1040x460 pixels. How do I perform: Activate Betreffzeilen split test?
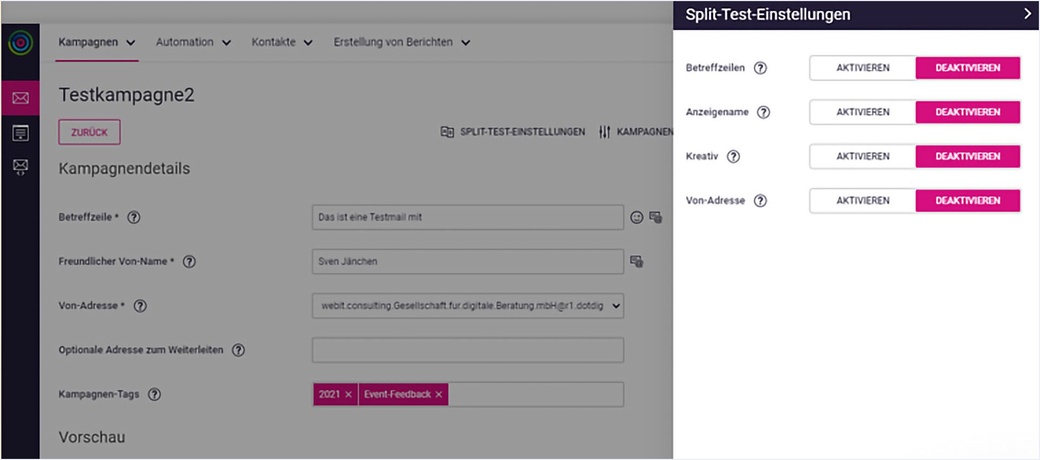[x=862, y=68]
